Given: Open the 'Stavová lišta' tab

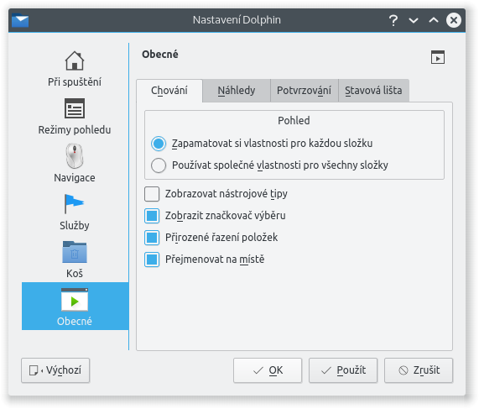Looking at the screenshot, I should point(373,91).
